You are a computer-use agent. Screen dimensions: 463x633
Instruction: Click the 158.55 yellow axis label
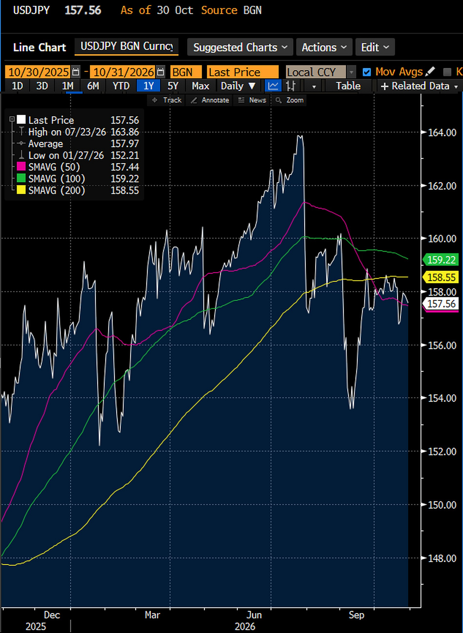441,277
